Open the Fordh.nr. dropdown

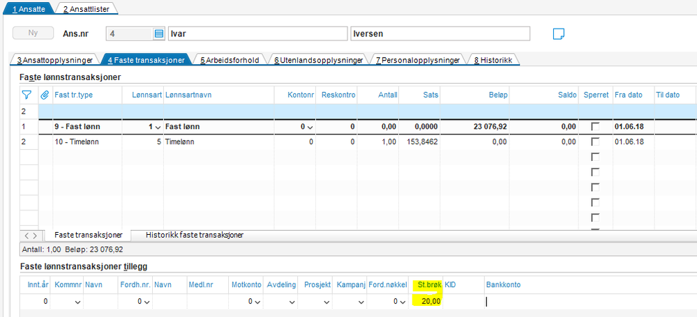click(147, 302)
